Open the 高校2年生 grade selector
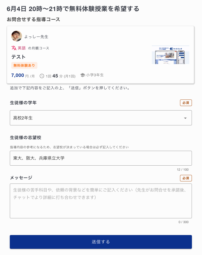202x255 pixels. click(x=101, y=118)
